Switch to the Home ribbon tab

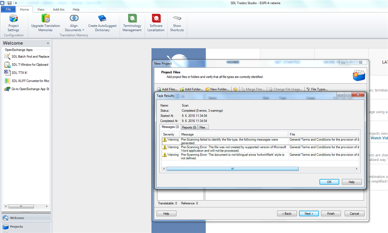24,9
